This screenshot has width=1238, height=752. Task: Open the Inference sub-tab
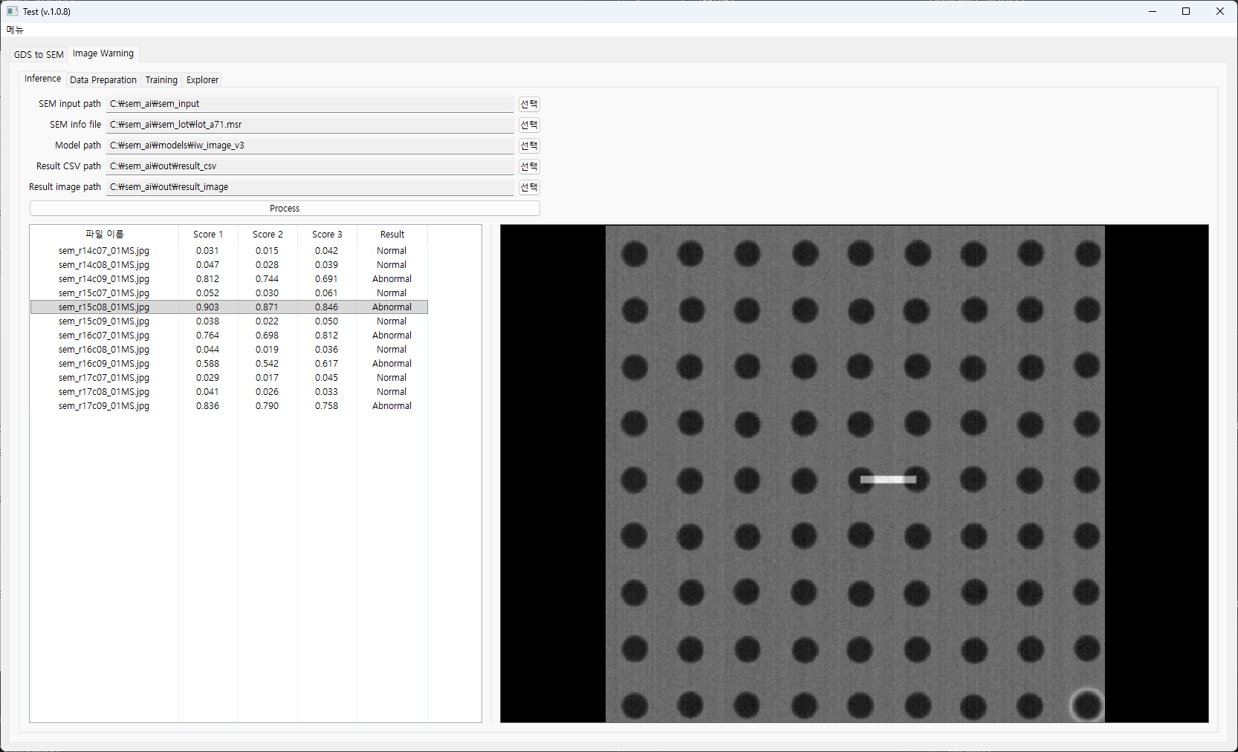point(42,79)
